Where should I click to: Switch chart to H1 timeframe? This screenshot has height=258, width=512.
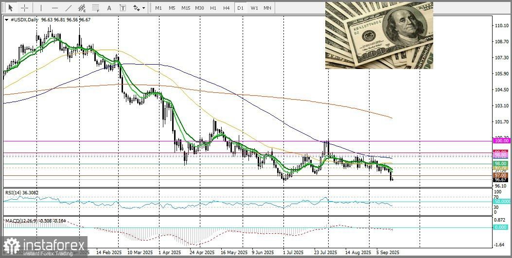click(213, 8)
